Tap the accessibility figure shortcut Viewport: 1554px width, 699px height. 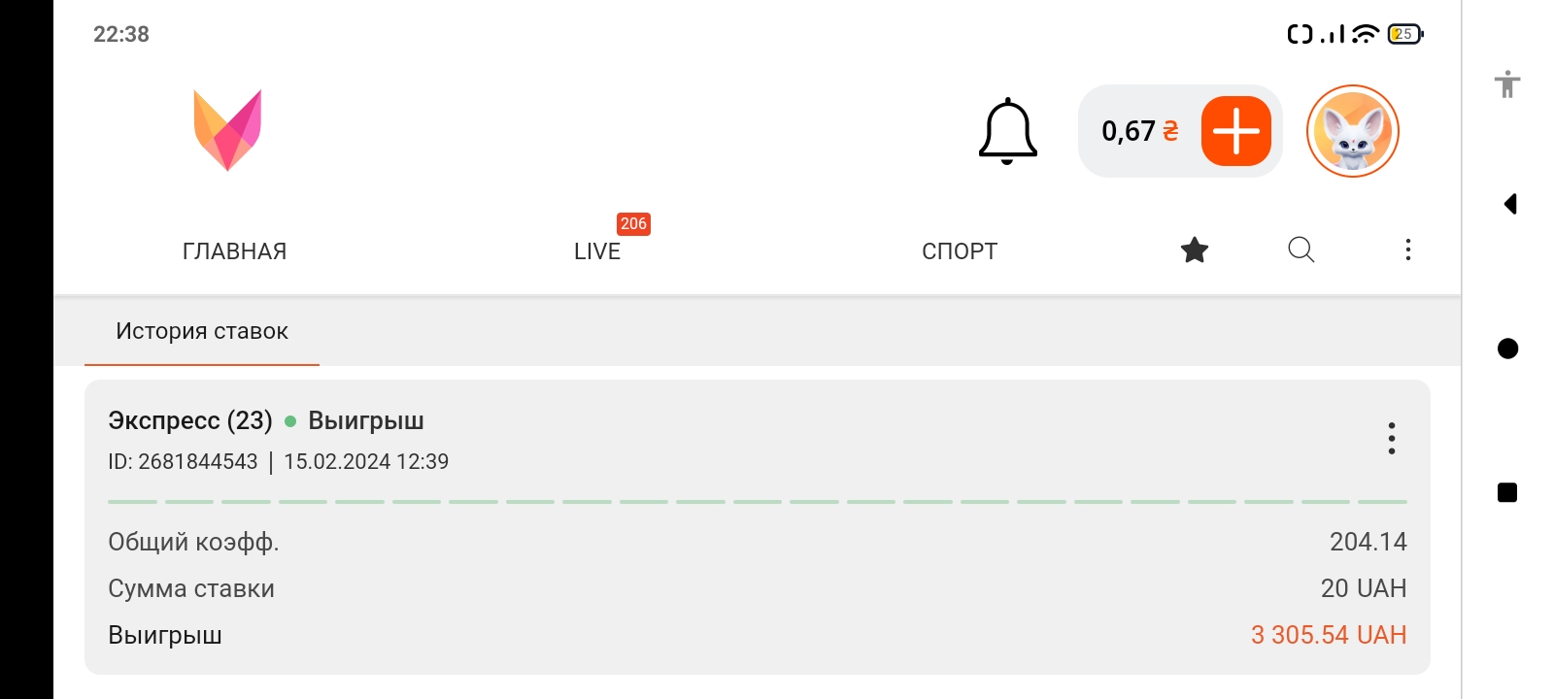click(1507, 84)
